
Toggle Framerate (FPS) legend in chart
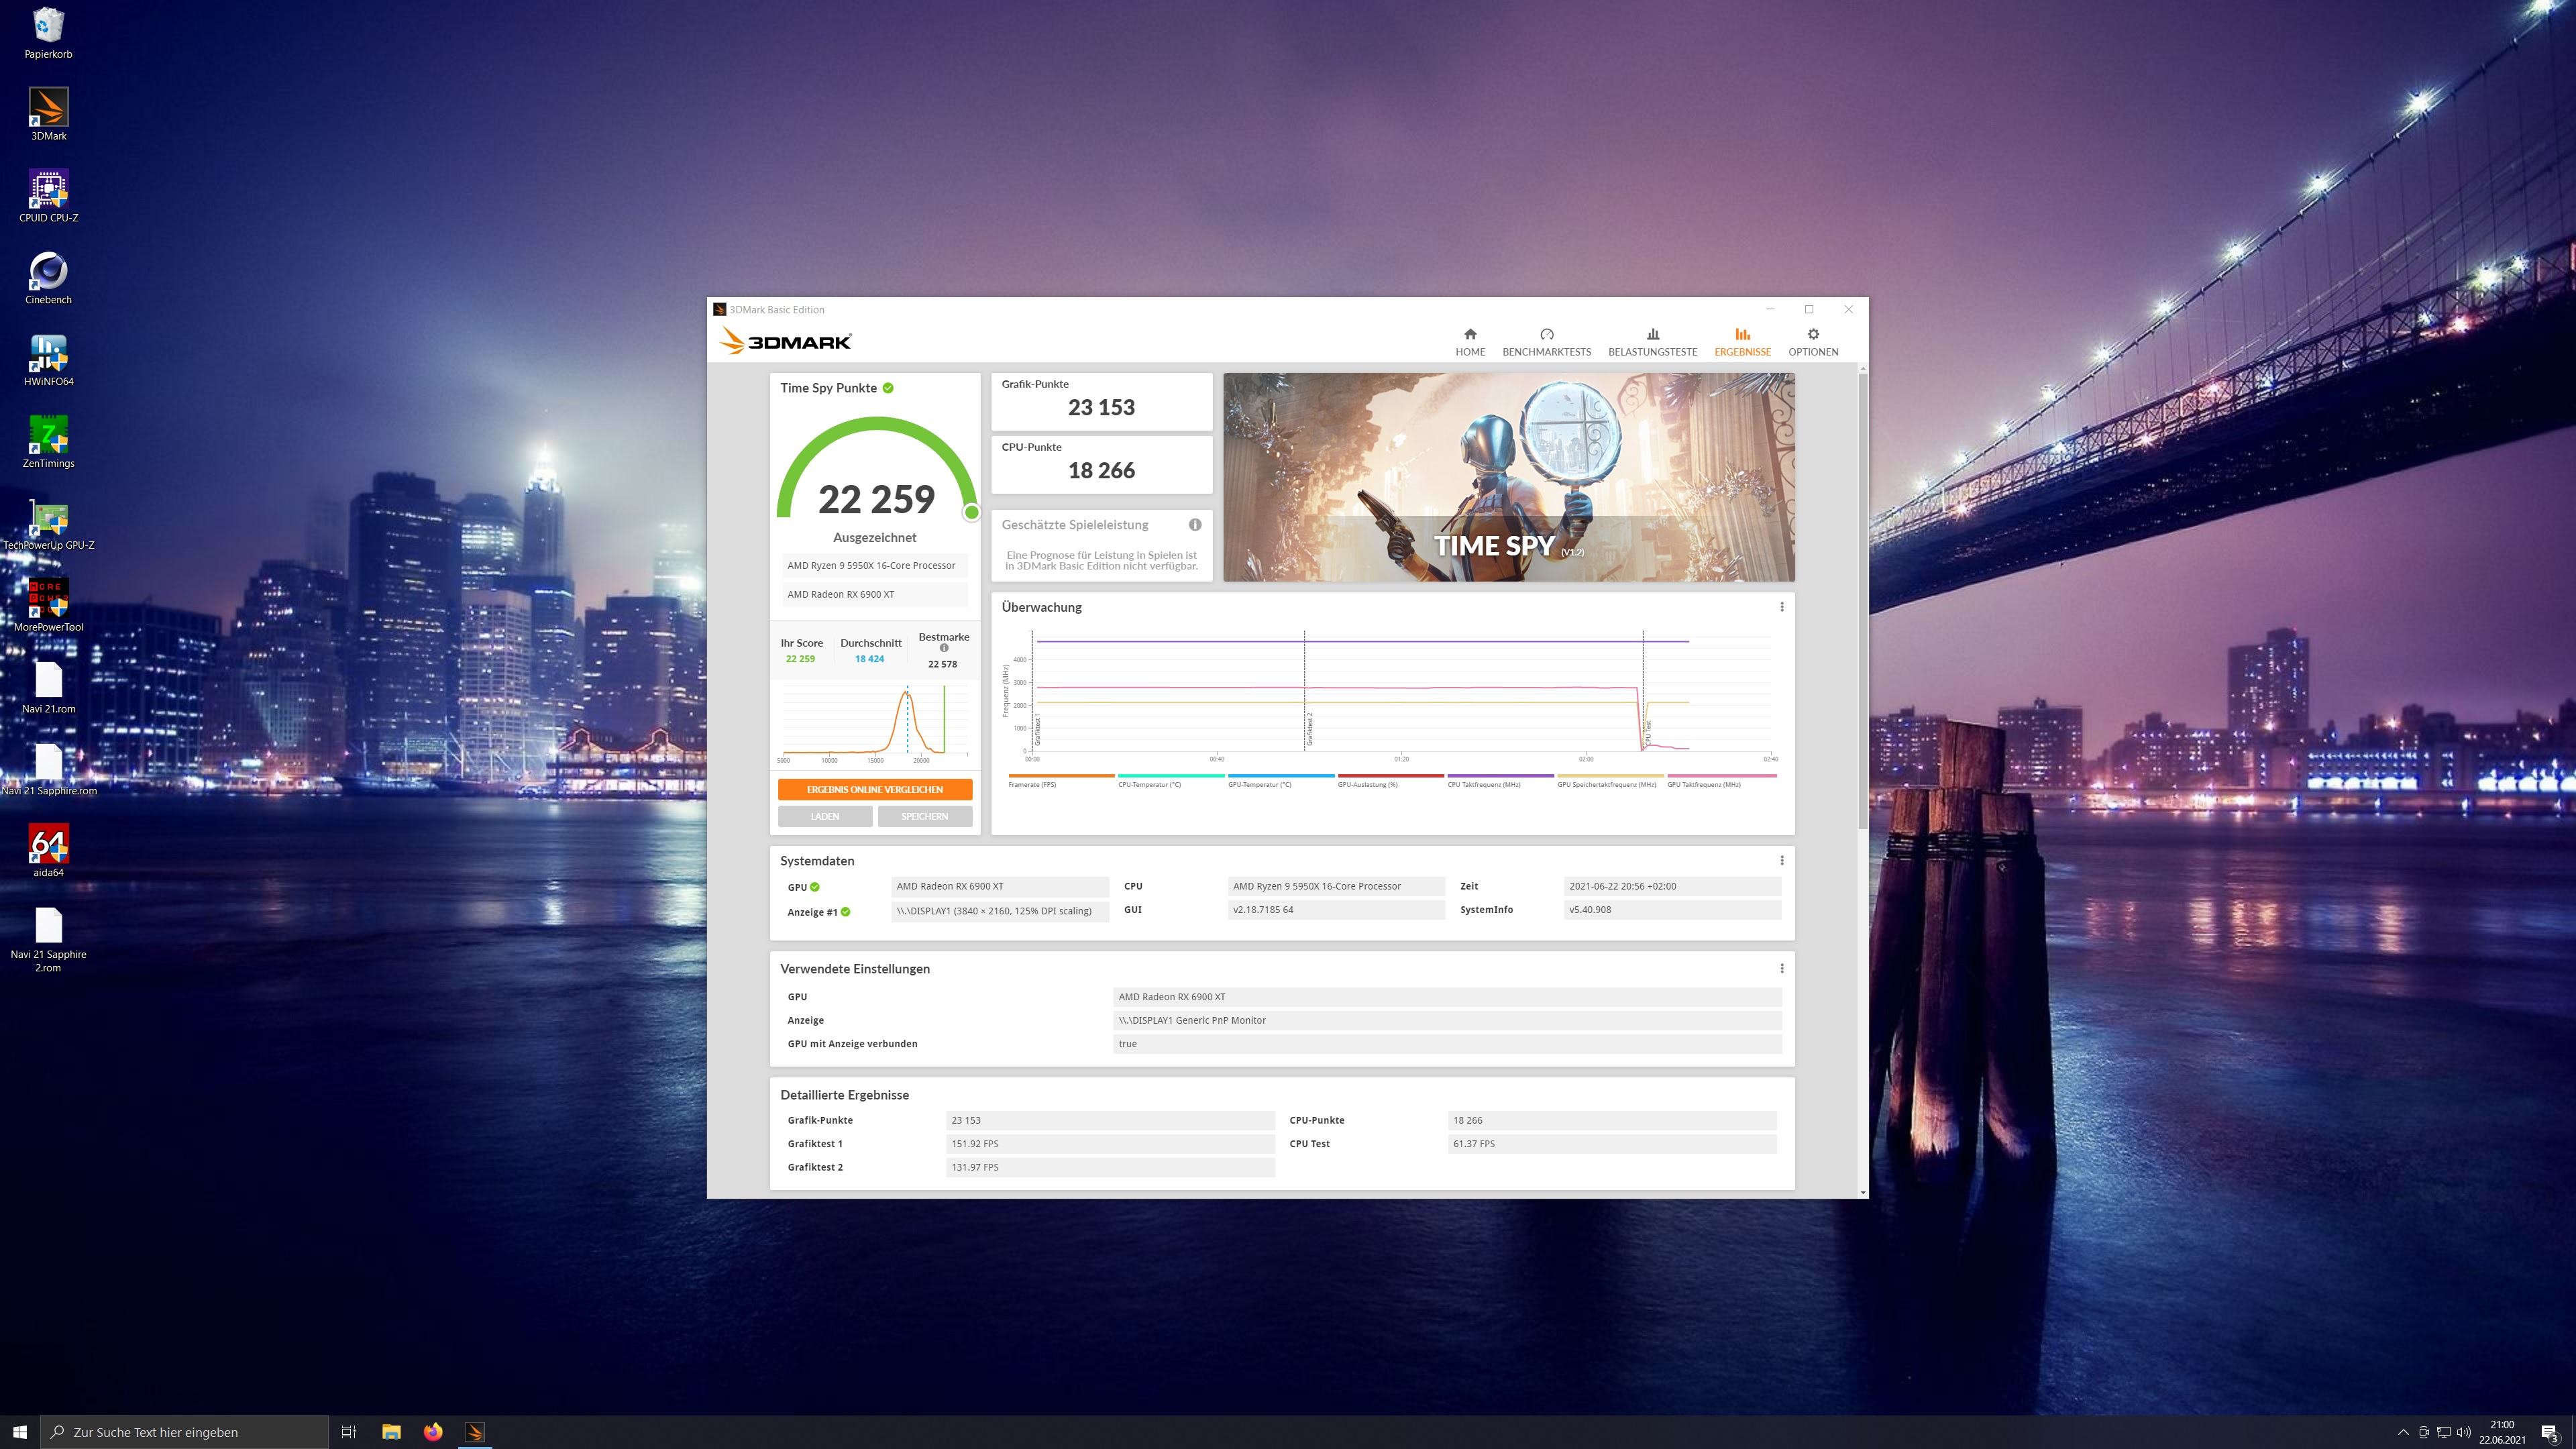(x=1032, y=785)
